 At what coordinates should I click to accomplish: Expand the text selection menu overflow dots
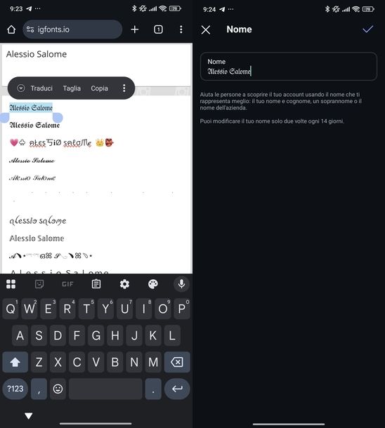click(124, 88)
